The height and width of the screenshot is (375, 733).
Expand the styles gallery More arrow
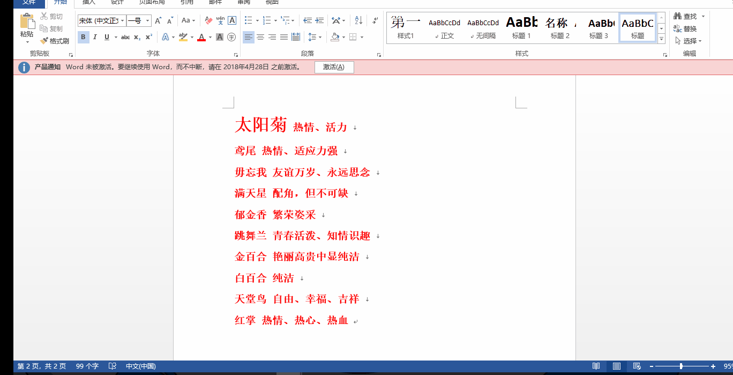click(661, 39)
